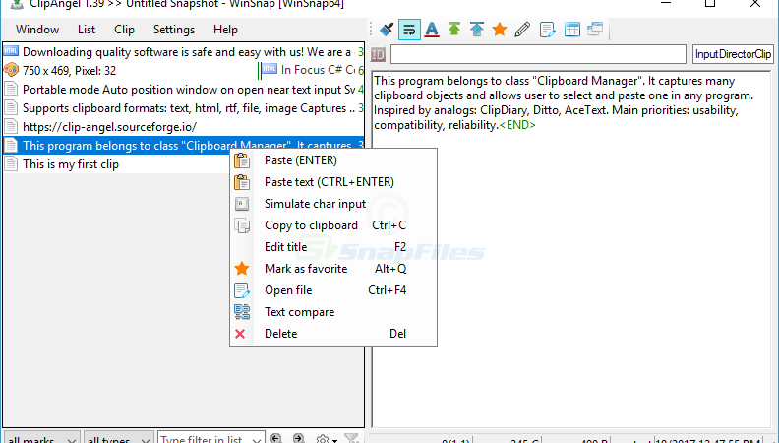Screen dimensions: 779x443
Task: Open the 'all types' filter dropdown
Action: (x=117, y=439)
